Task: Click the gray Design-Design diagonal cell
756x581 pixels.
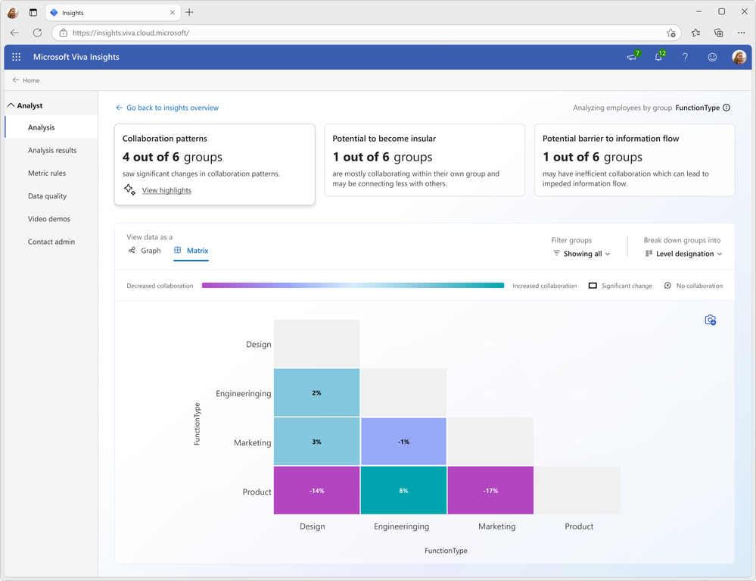Action: tap(317, 344)
